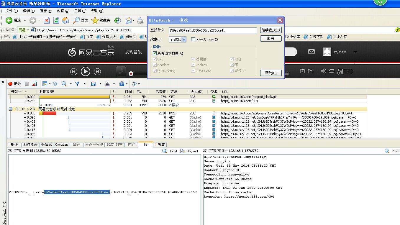Open the HttpWatch help icon dropdown arrow

pos(140,84)
